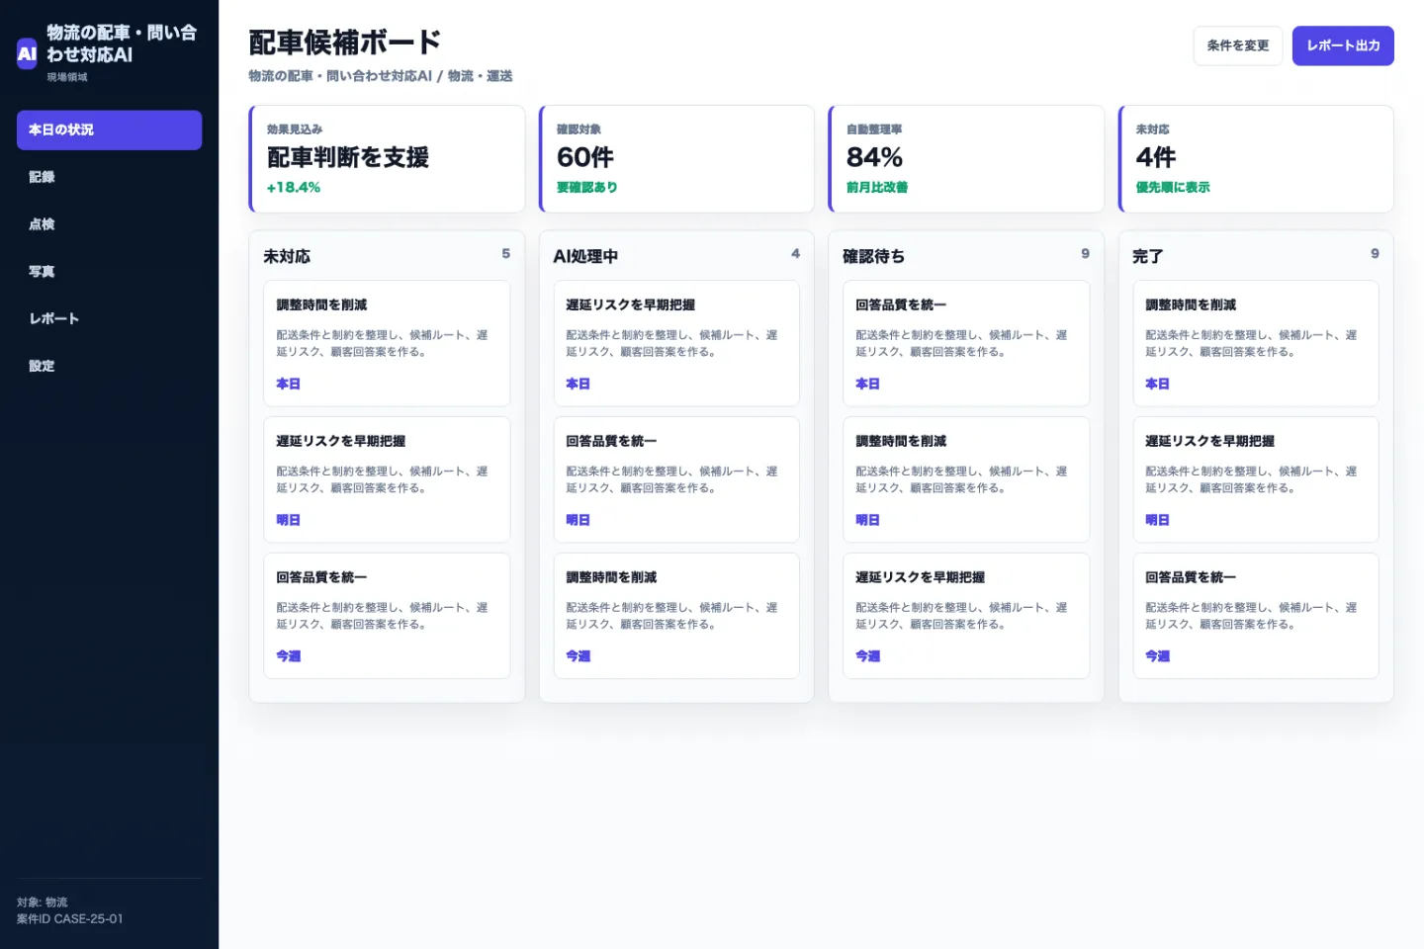Open 調整時間を削減 card in 確認待ち column

pyautogui.click(x=966, y=479)
